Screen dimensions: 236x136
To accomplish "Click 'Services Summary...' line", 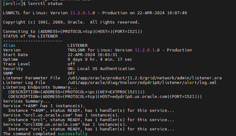I will [26, 101].
